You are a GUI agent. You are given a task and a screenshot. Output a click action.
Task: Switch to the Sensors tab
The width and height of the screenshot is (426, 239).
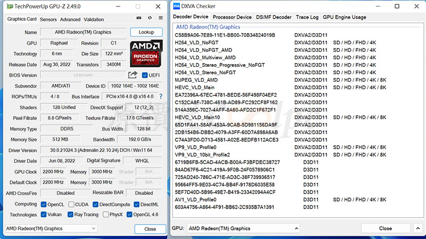click(48, 20)
